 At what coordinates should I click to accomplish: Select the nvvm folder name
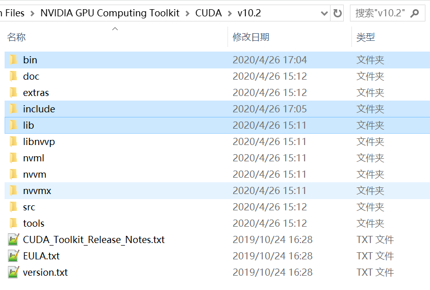point(35,175)
